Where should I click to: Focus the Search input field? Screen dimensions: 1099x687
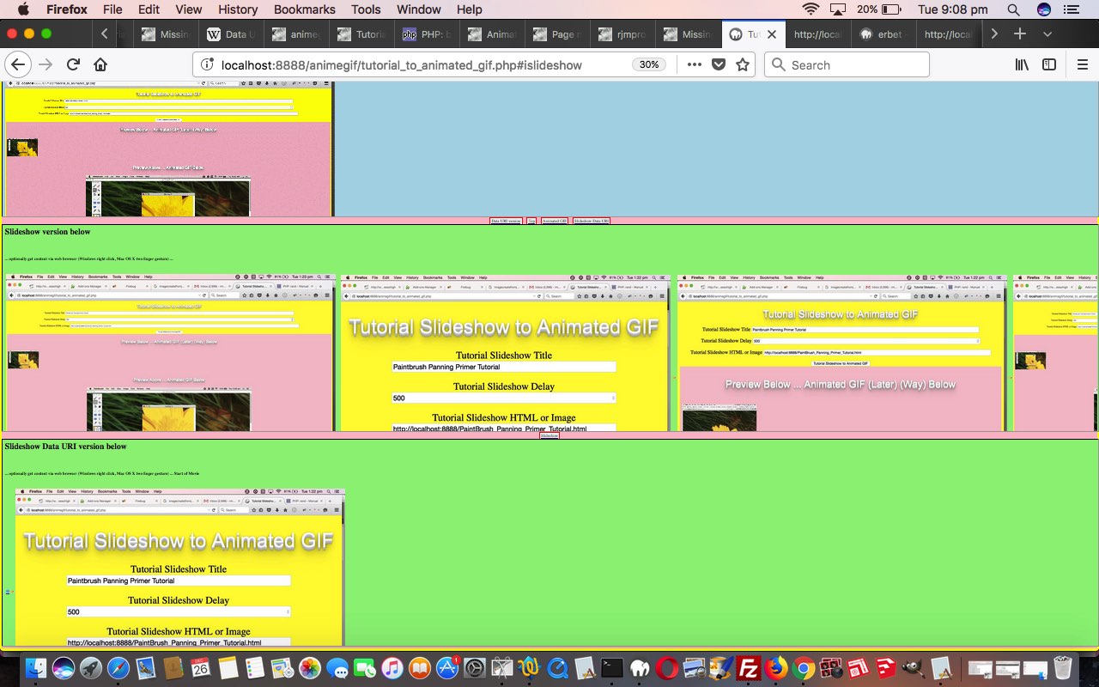coord(855,64)
